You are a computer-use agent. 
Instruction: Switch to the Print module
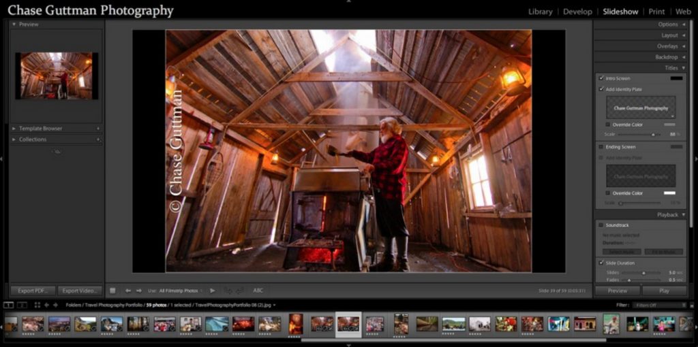coord(656,12)
